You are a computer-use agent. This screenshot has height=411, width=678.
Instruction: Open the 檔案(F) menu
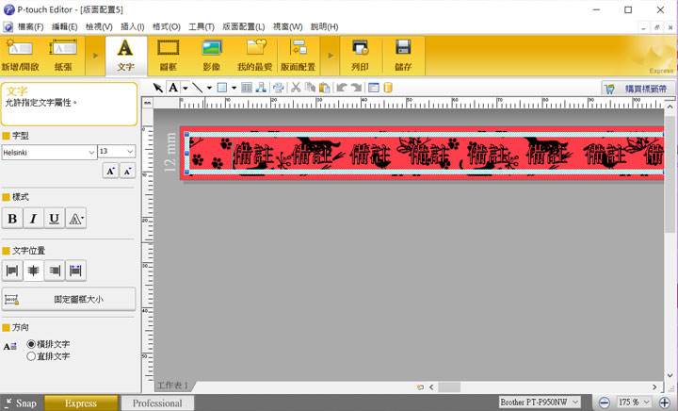pos(24,26)
